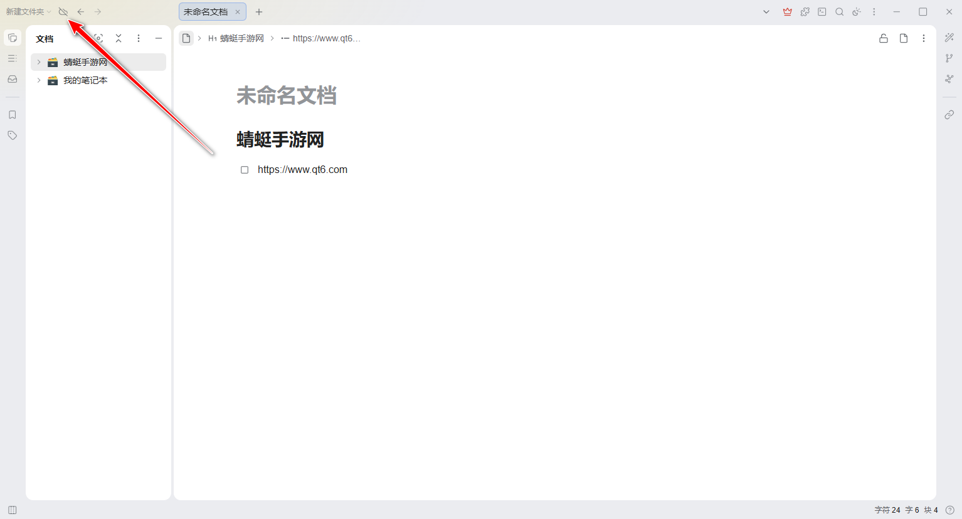Screen dimensions: 962x519
Task: Click the 蜻蜓手游网 heading in editor
Action: [x=280, y=140]
